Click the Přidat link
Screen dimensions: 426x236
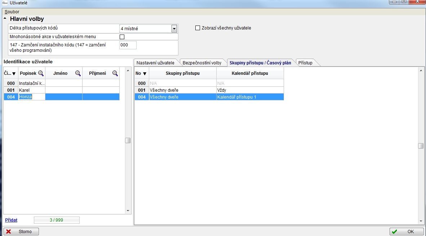tap(11, 220)
